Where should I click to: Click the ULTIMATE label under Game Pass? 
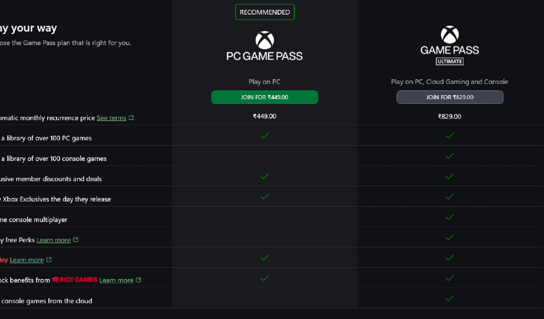point(449,61)
